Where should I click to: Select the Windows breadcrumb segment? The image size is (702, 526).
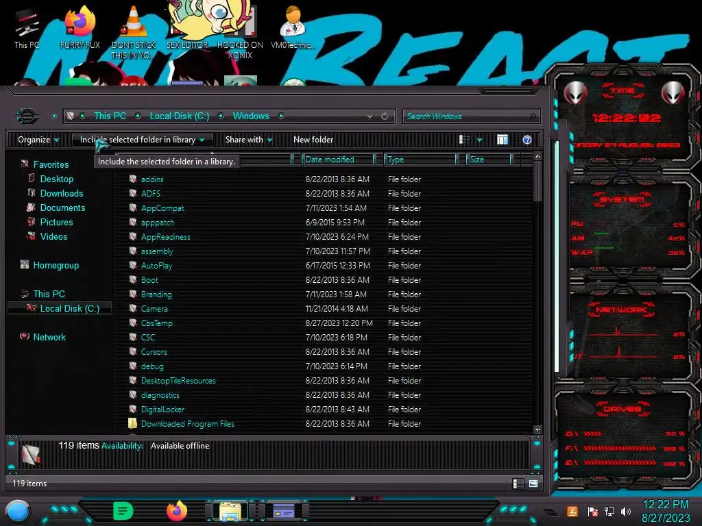click(251, 116)
